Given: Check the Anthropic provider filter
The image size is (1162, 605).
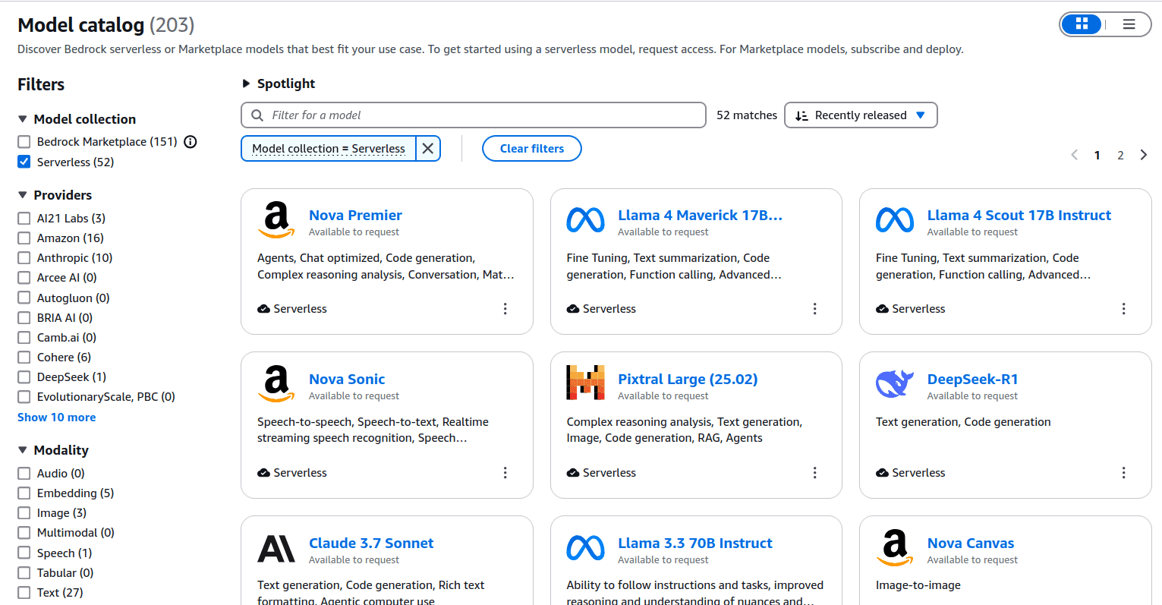Looking at the screenshot, I should pyautogui.click(x=24, y=258).
